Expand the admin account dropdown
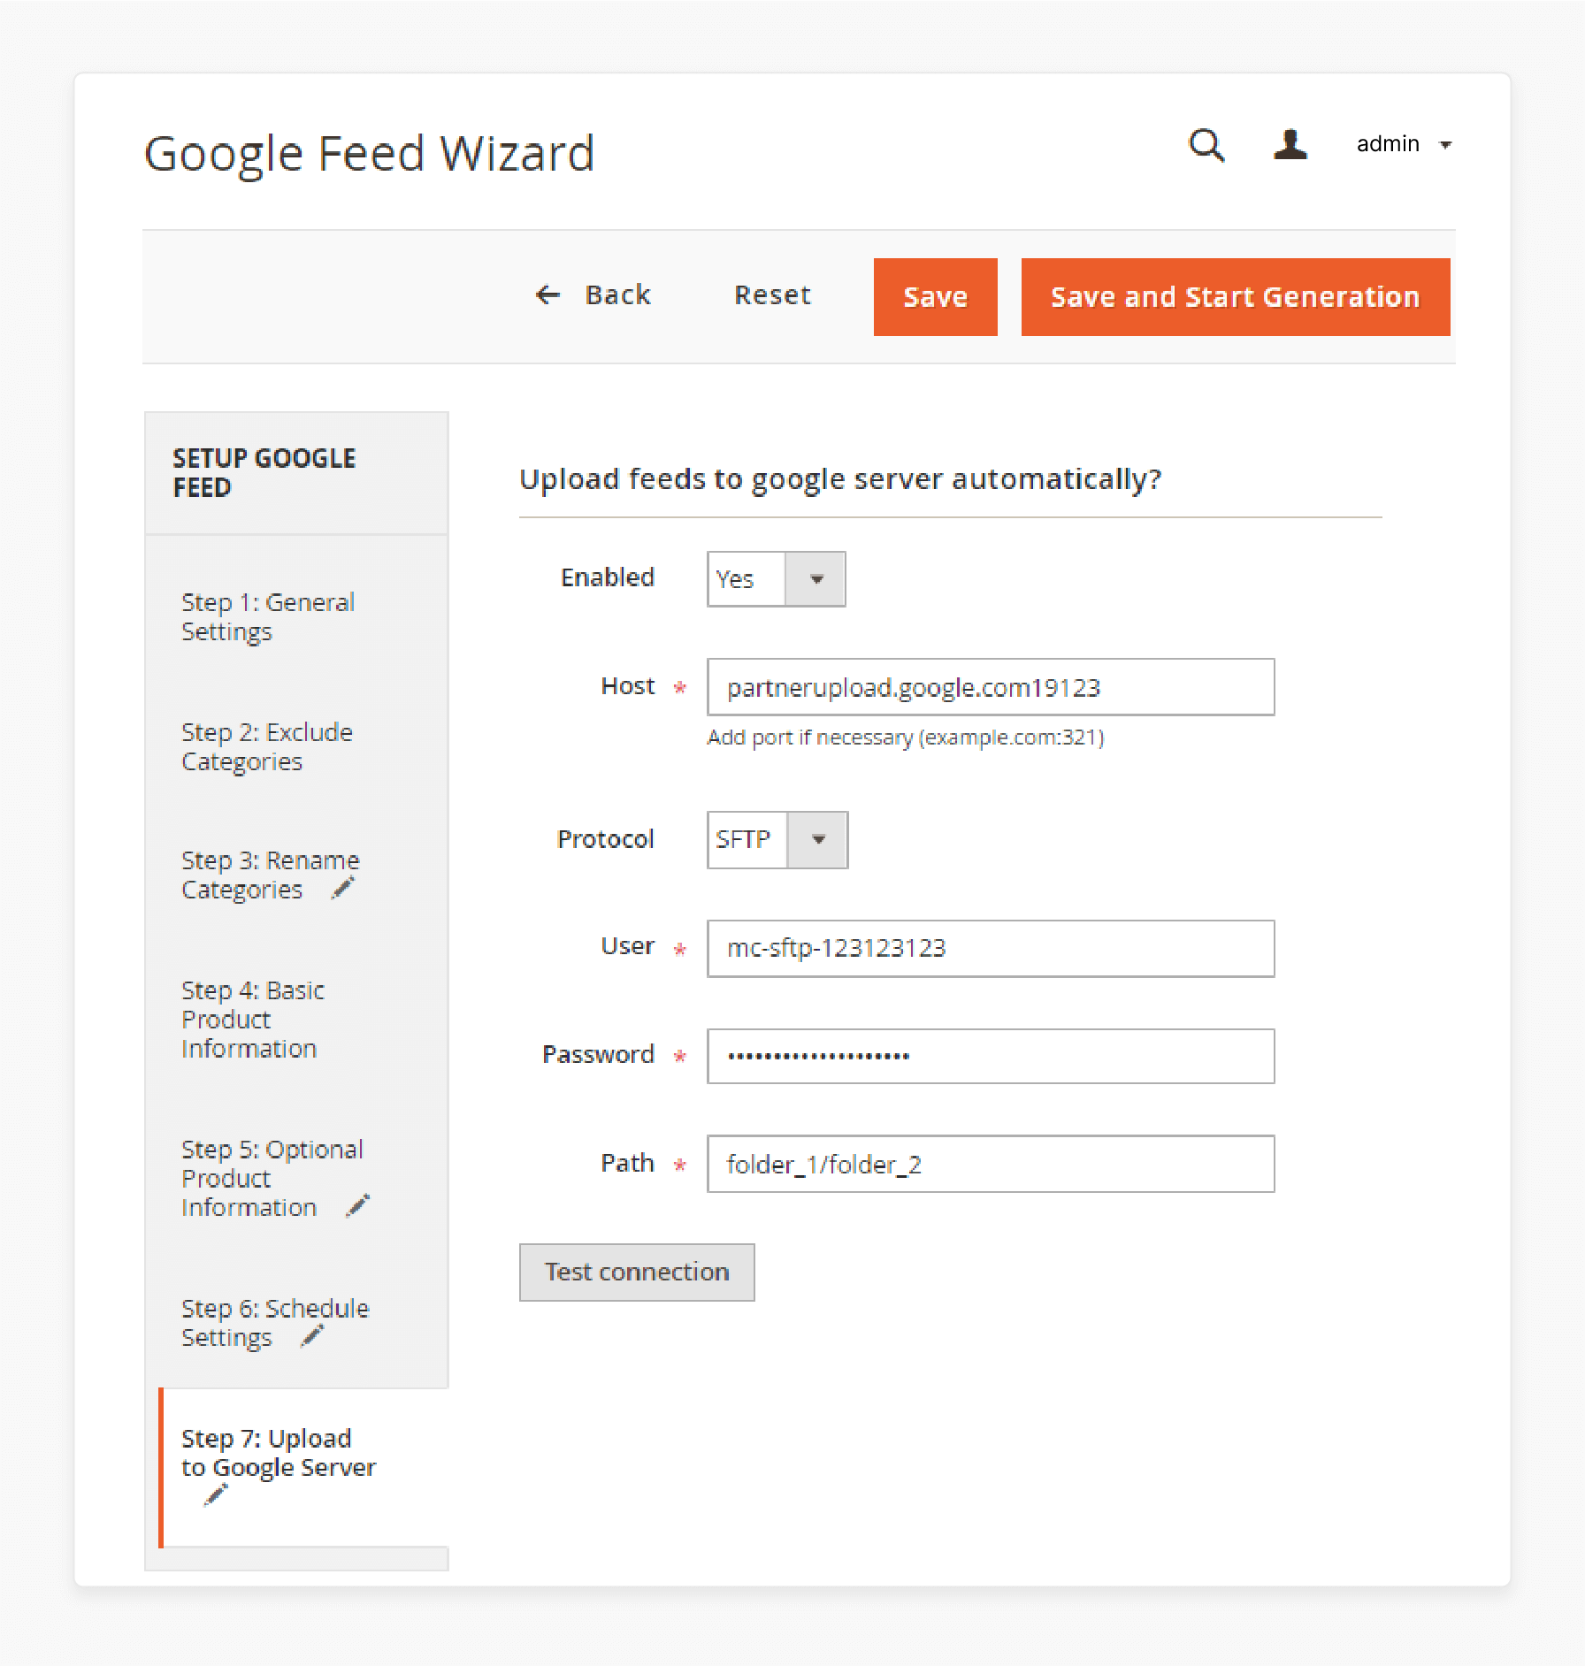The image size is (1585, 1666). point(1404,144)
